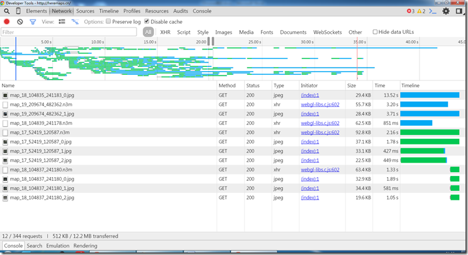Viewport: 468px width, 255px height.
Task: Click overview window handle near 20.00 s
Action: 209,41
